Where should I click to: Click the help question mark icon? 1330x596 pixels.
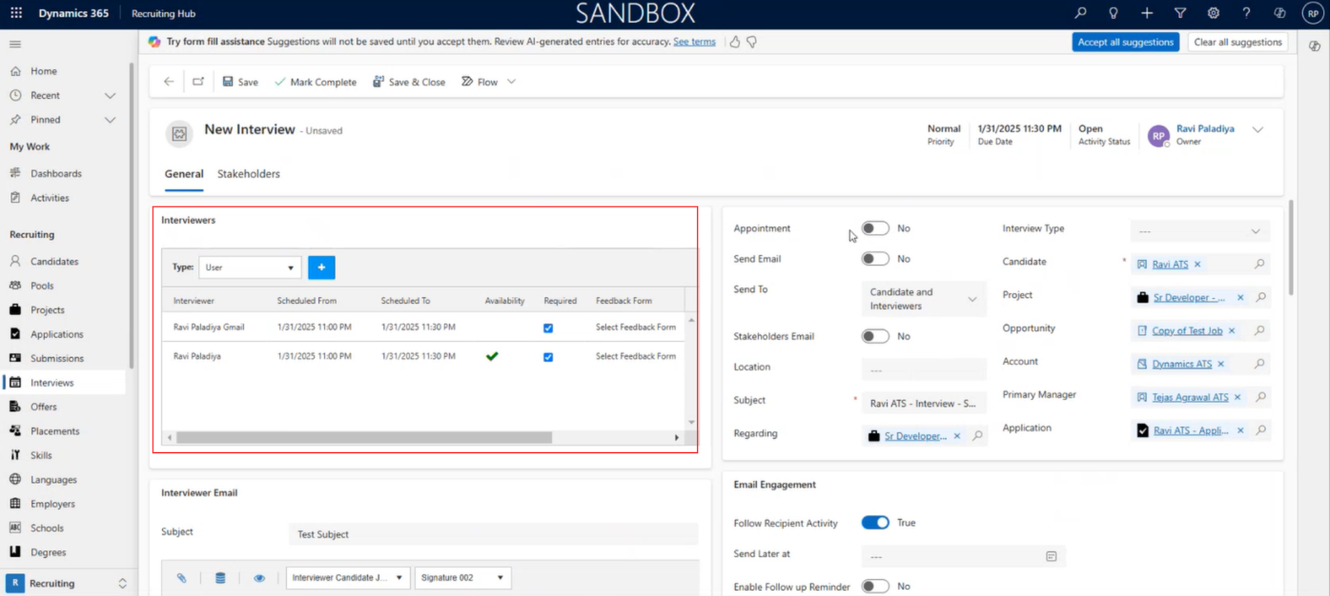[1246, 13]
